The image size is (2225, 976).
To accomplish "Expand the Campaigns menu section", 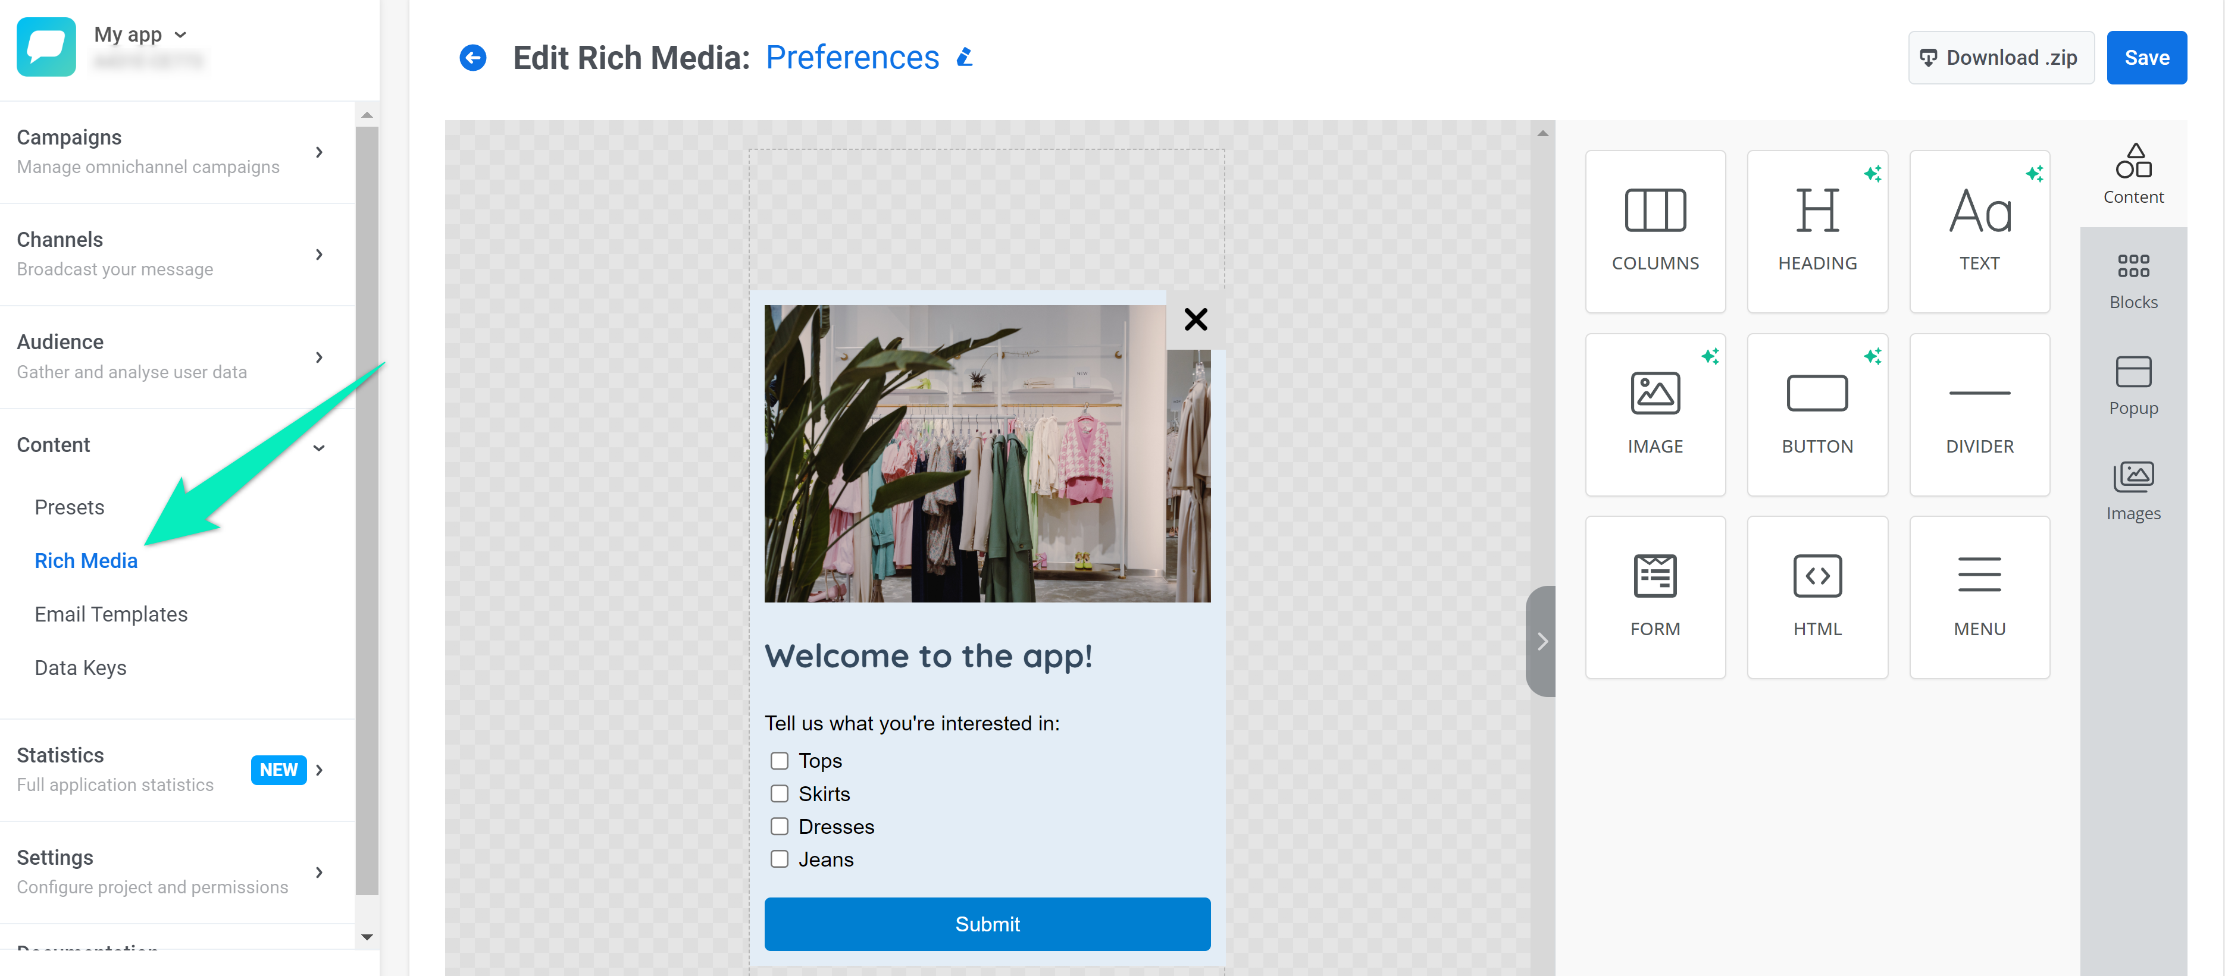I will [321, 150].
